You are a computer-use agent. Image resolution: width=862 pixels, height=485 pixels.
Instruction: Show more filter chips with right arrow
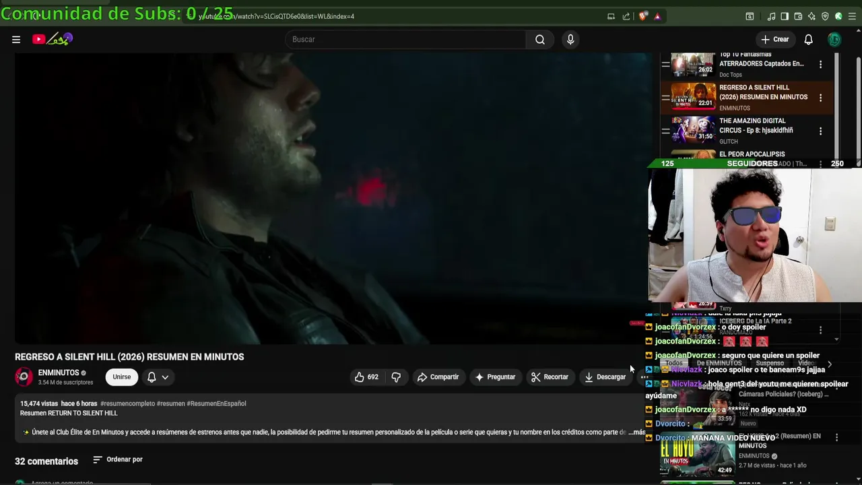coord(829,364)
